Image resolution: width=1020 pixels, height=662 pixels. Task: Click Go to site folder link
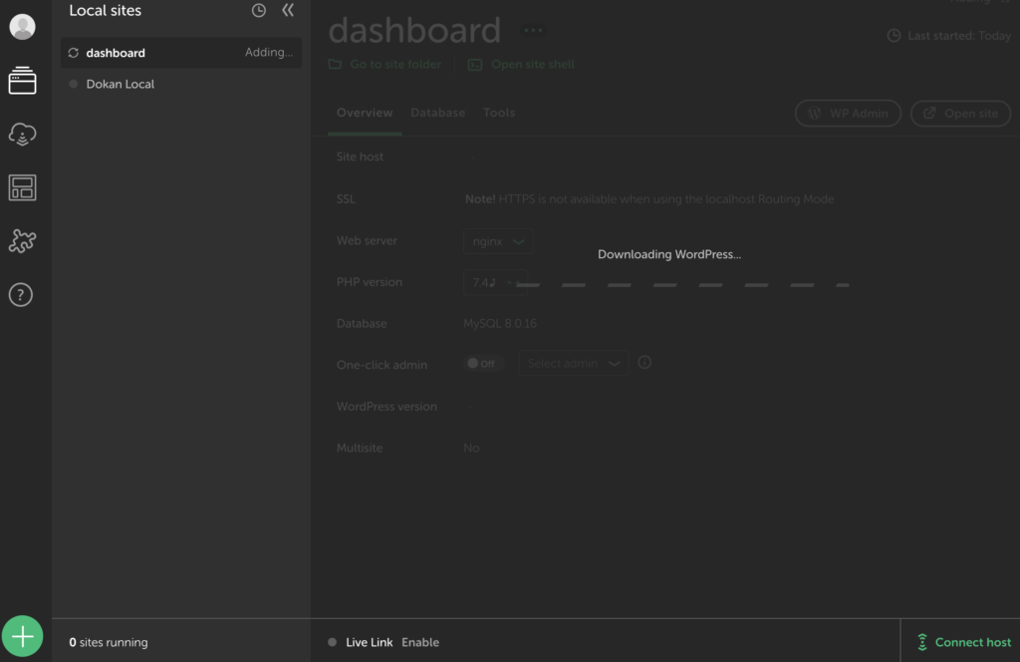[x=385, y=65]
